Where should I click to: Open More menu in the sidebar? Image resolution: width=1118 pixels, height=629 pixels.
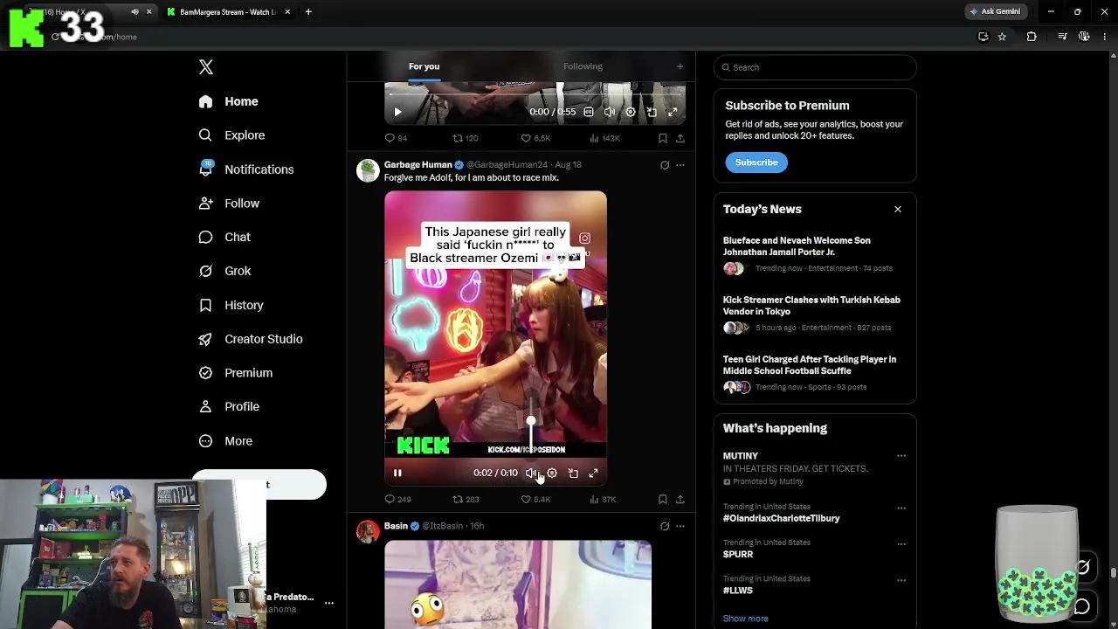tap(225, 441)
